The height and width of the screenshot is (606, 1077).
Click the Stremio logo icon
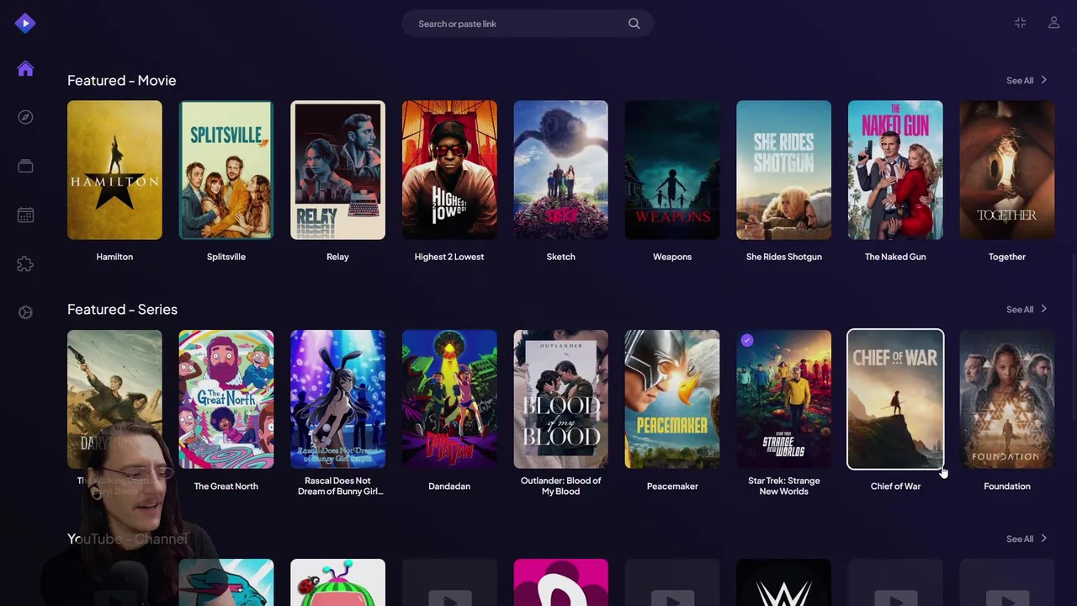(x=25, y=23)
